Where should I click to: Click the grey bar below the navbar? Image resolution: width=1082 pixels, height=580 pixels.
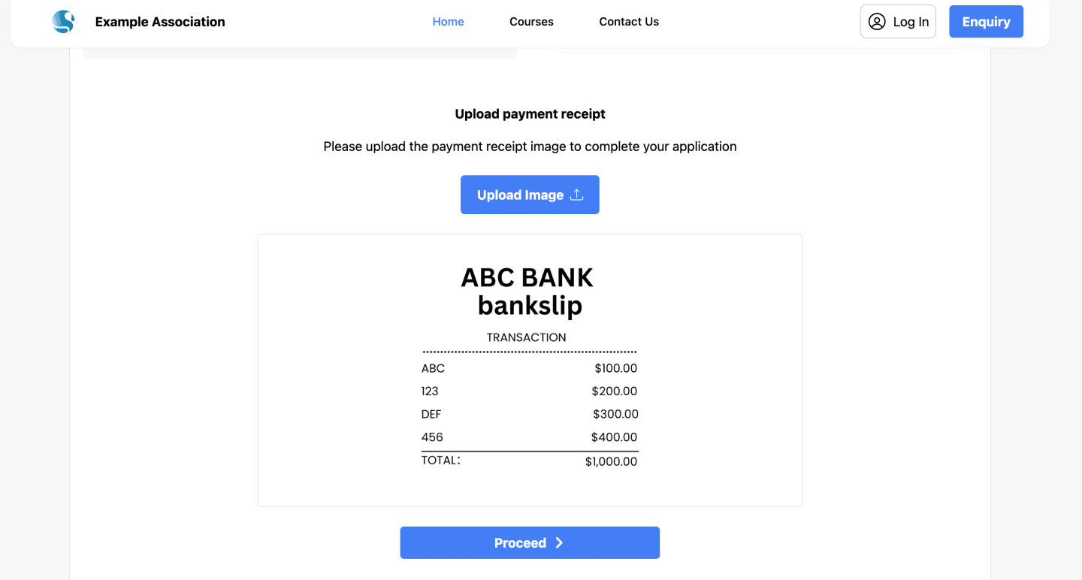[300, 53]
